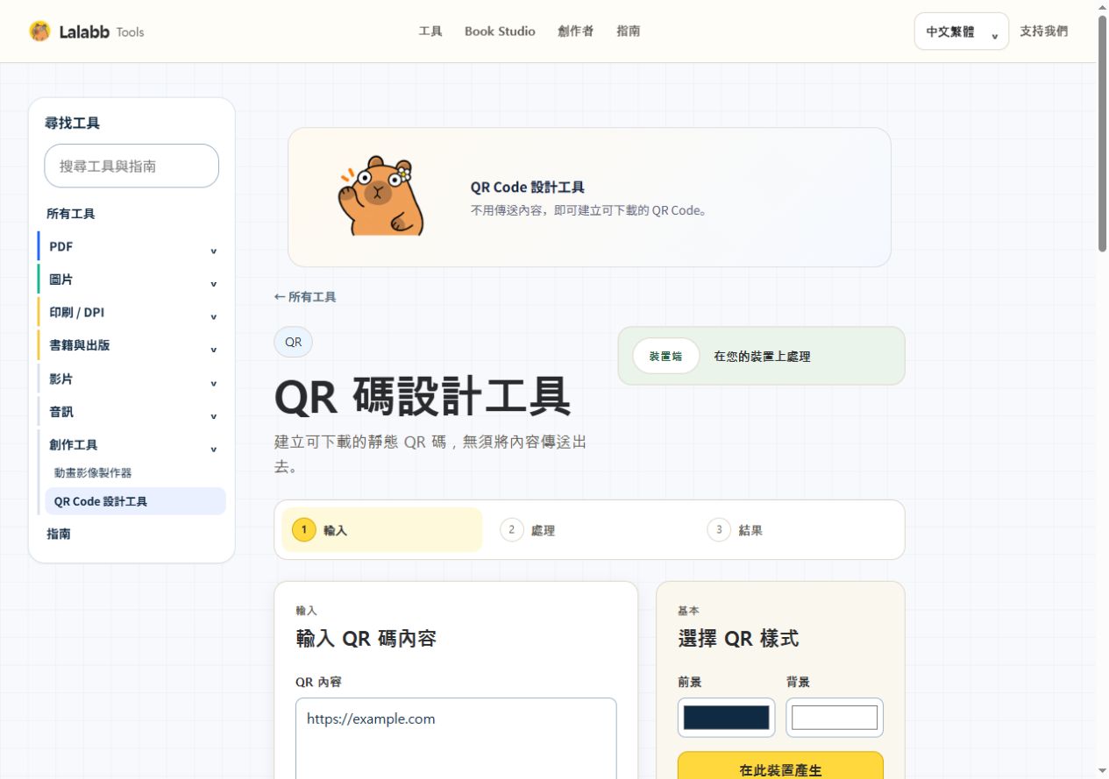This screenshot has width=1109, height=779.
Task: Open 指南 in the sidebar
Action: pos(59,534)
